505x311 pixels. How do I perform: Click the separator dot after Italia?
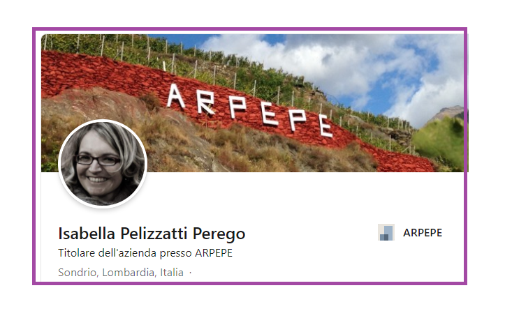[x=191, y=273]
